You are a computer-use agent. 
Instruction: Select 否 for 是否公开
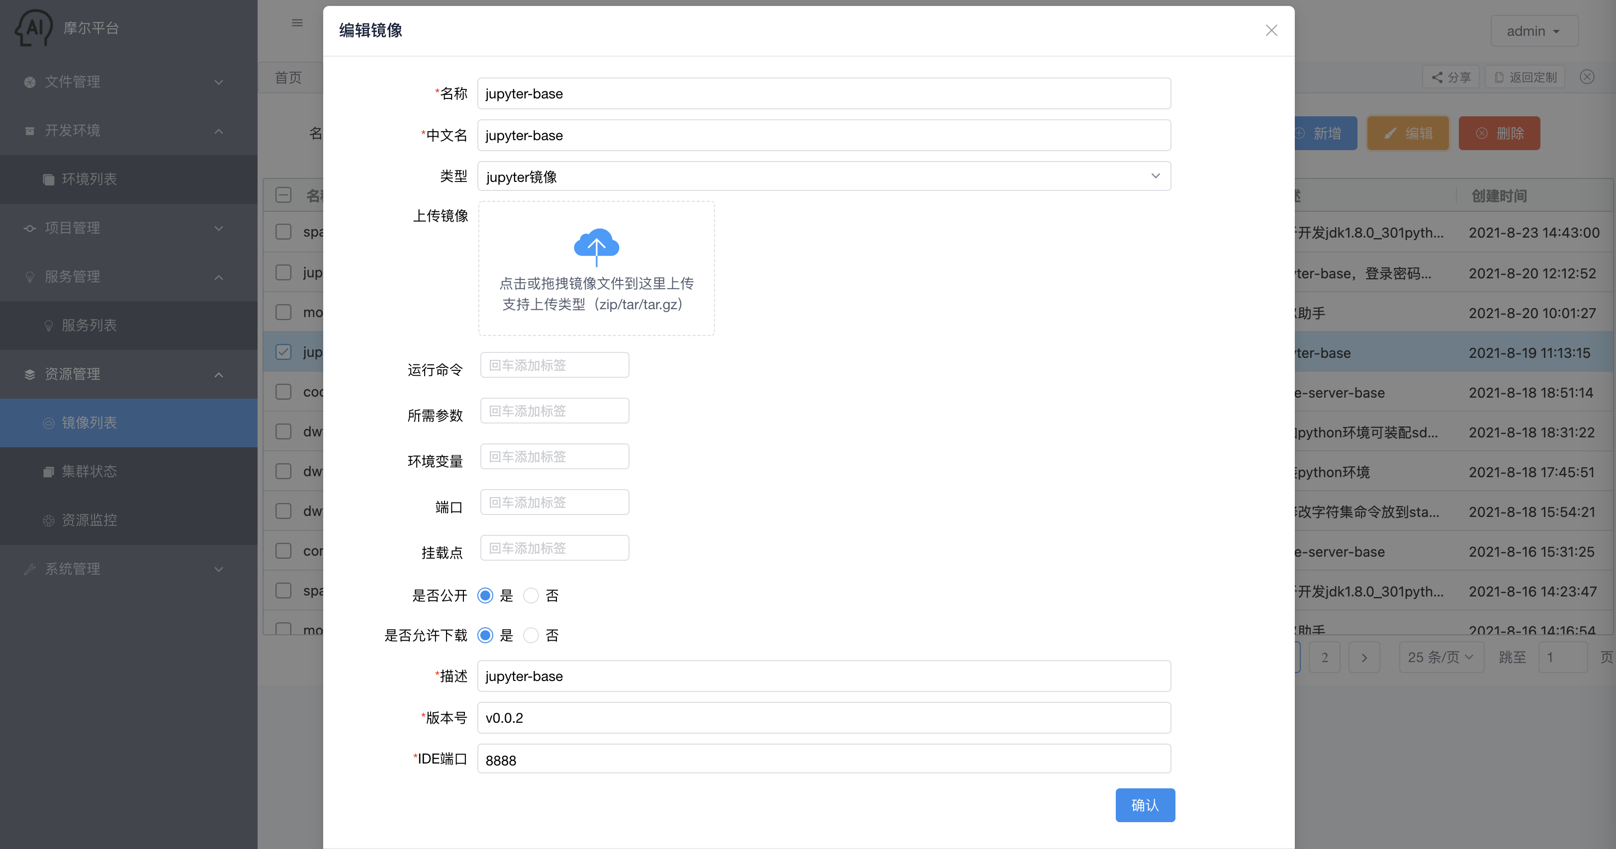click(531, 595)
